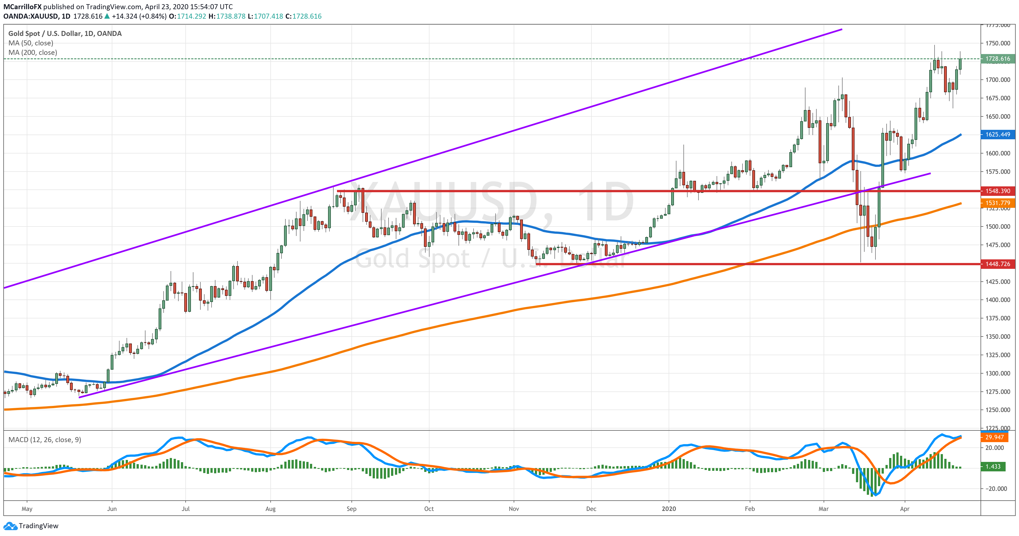Image resolution: width=1019 pixels, height=536 pixels.
Task: Click the TradingView cloud logo icon
Action: [10, 526]
